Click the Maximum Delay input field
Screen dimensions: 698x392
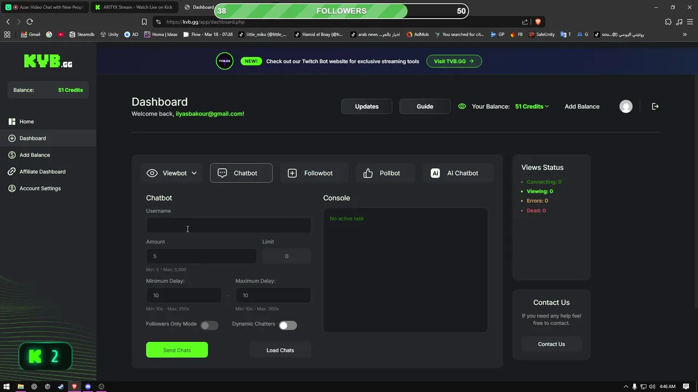pos(273,295)
